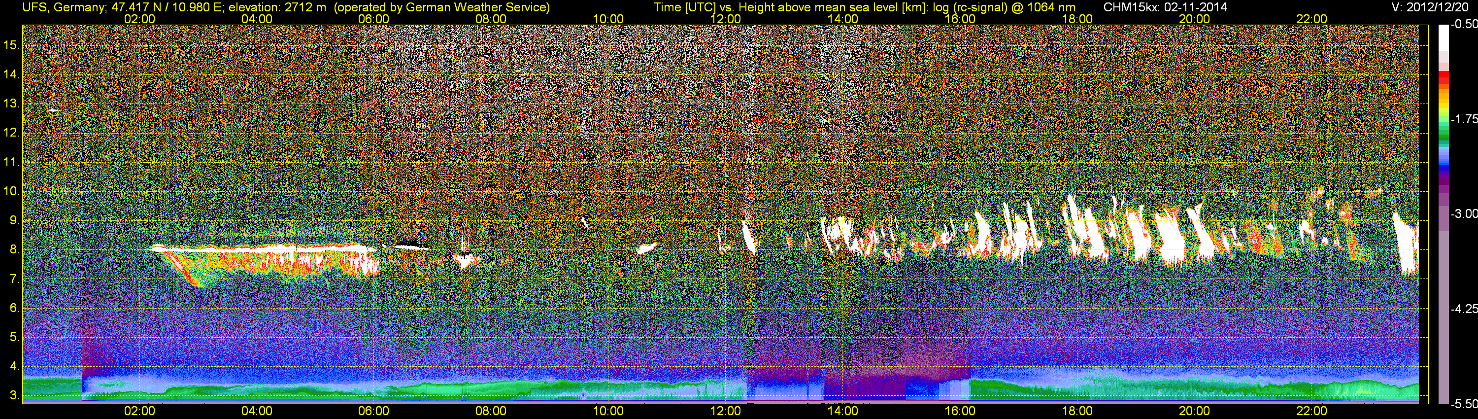Click the 12:00 label on the bottom time axis

(x=725, y=411)
